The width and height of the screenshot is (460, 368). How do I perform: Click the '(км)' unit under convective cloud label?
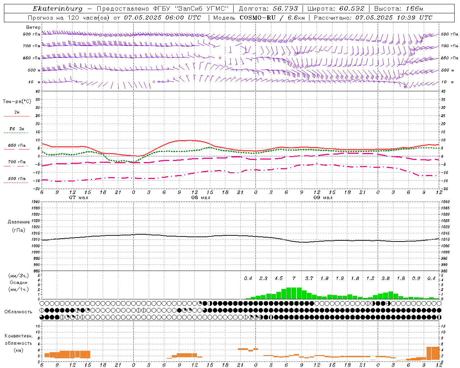19,350
